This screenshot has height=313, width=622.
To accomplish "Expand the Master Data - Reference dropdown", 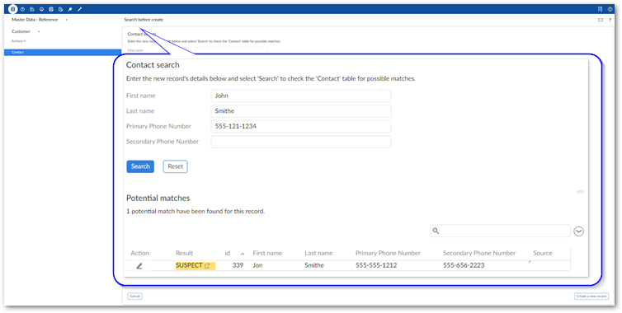I will [66, 20].
